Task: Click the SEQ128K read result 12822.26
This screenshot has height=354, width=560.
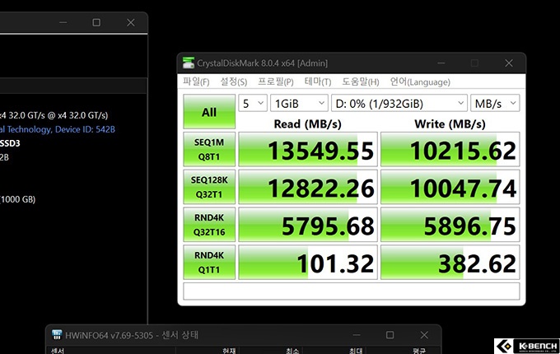Action: (308, 187)
